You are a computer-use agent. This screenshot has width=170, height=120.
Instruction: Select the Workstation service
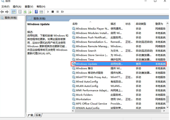click(x=119, y=99)
